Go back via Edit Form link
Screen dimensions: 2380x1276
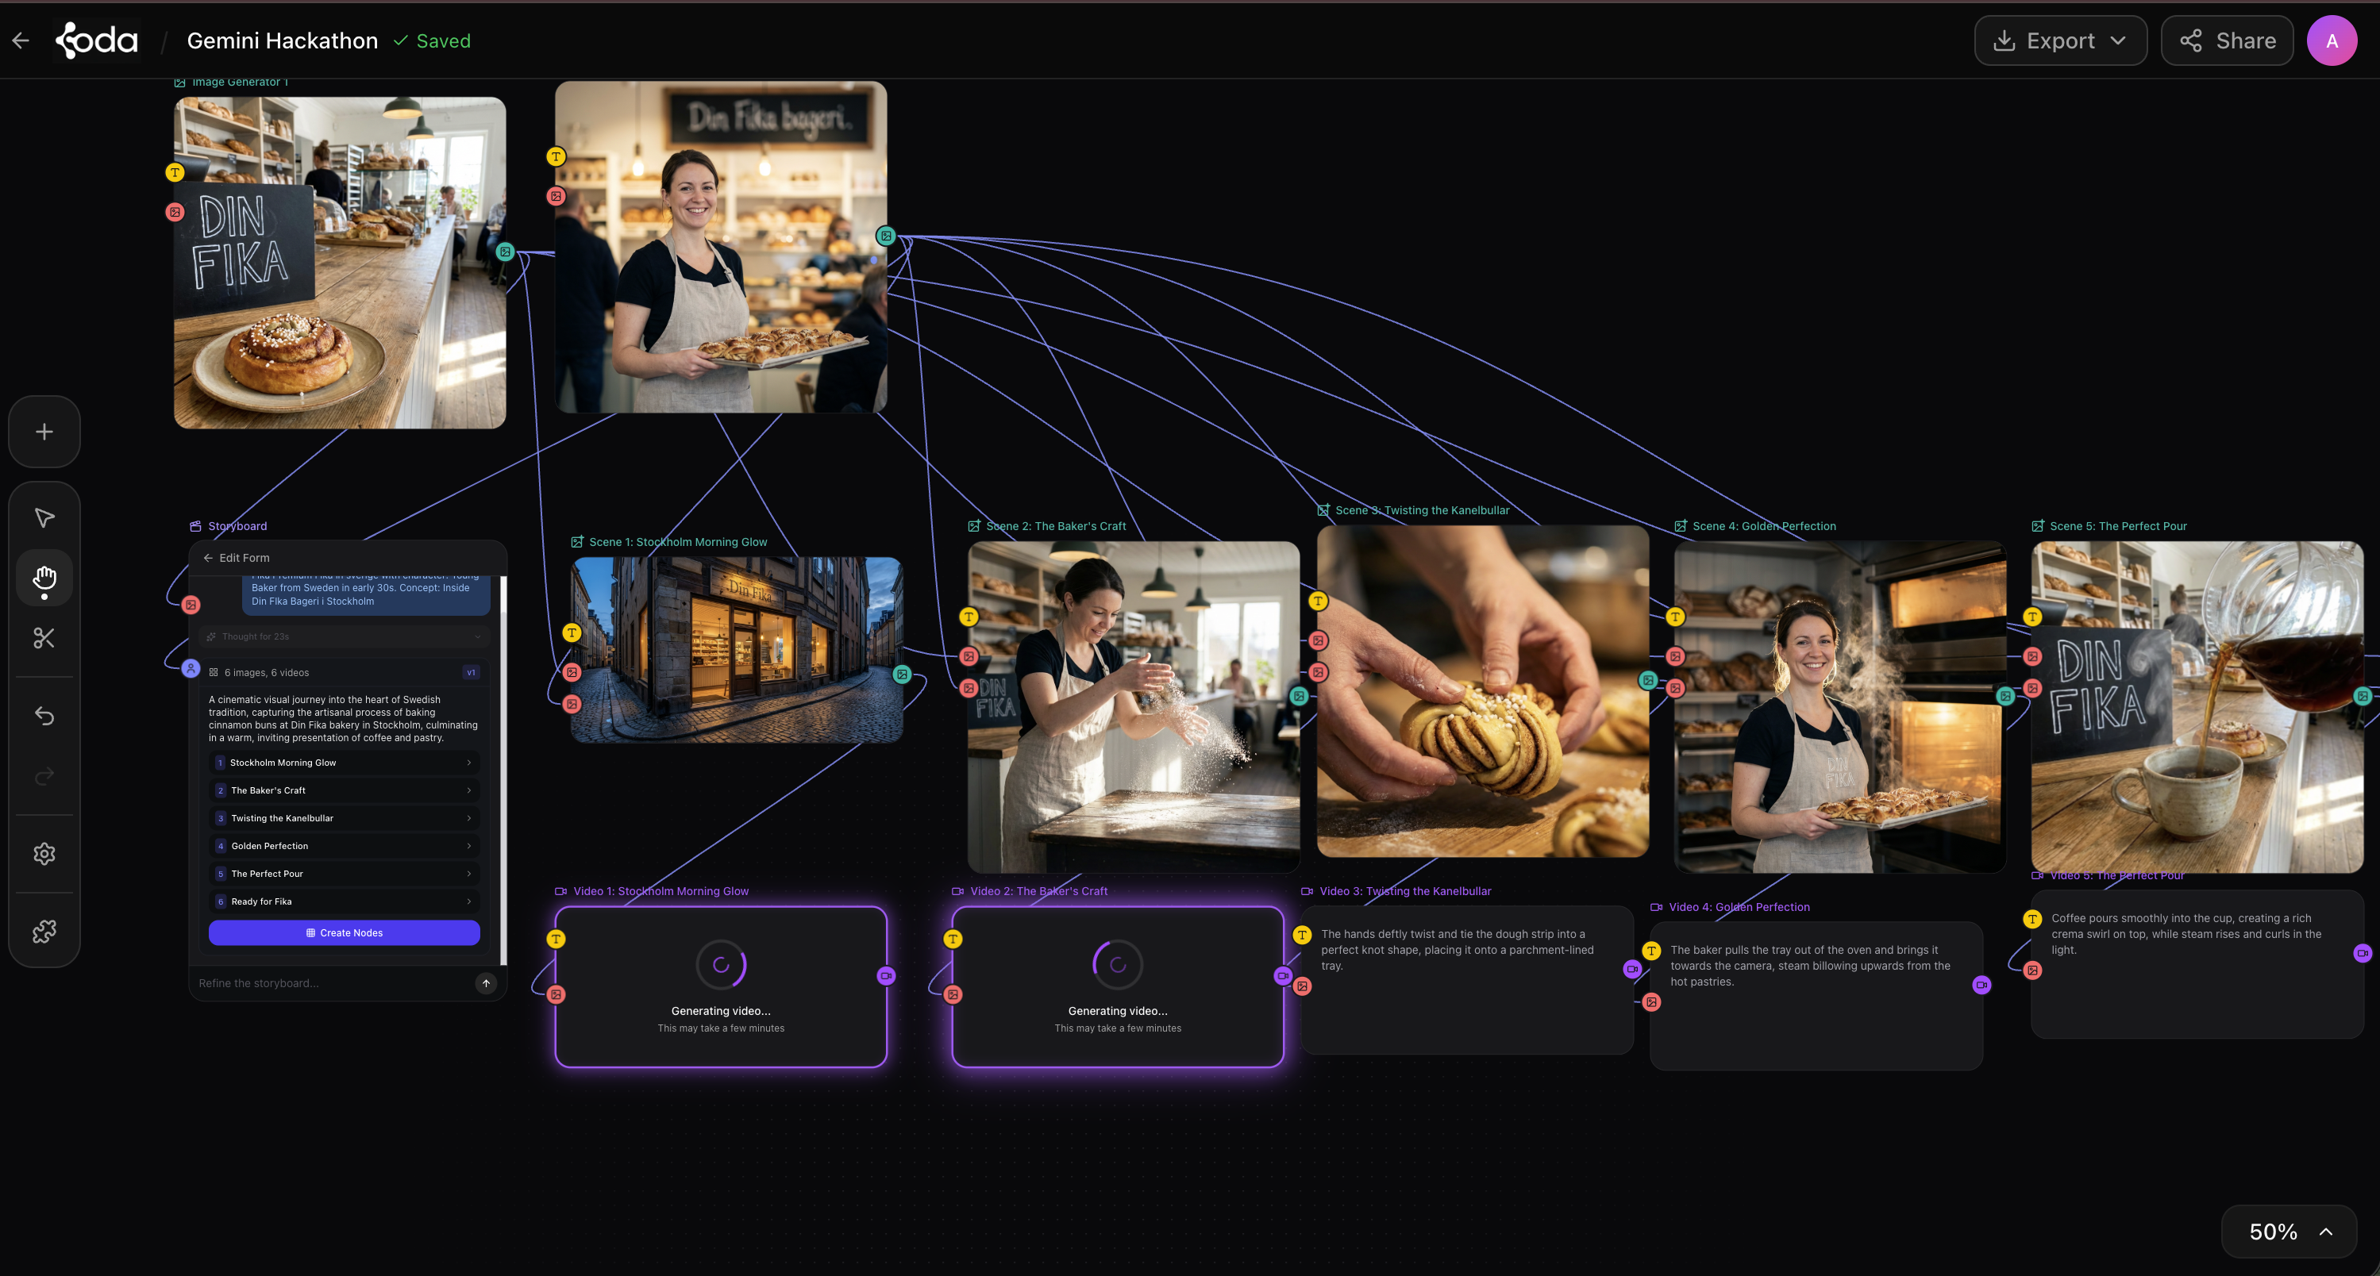pos(237,558)
